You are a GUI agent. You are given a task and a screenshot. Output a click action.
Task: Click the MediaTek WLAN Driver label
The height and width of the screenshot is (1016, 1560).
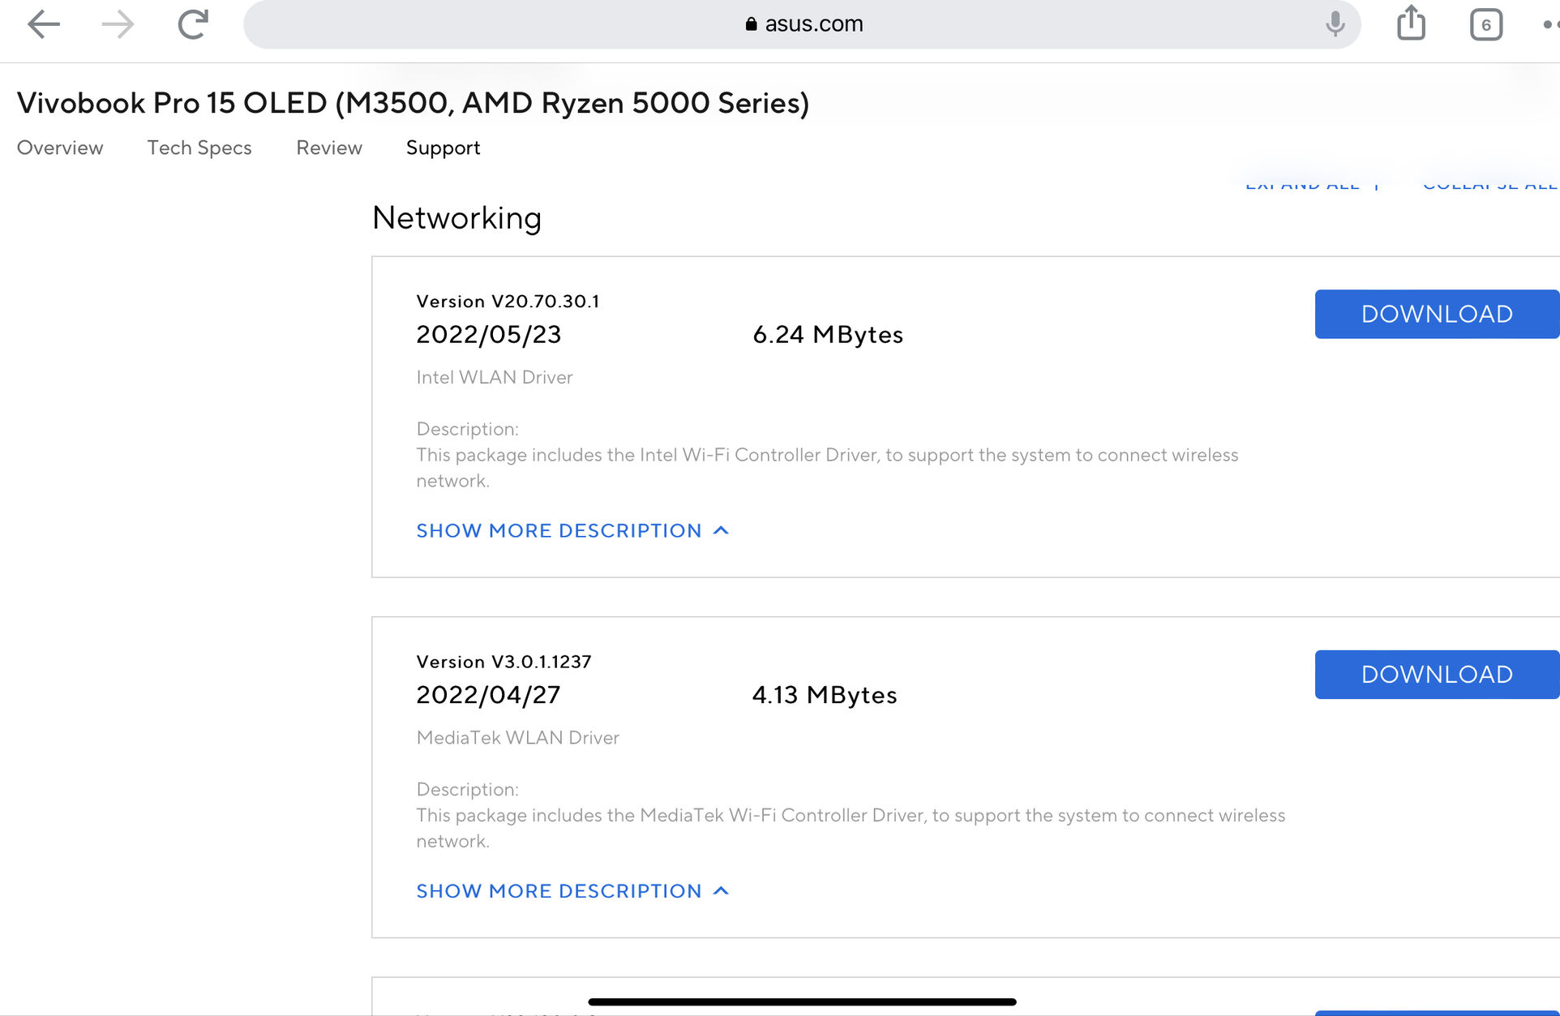(x=518, y=737)
